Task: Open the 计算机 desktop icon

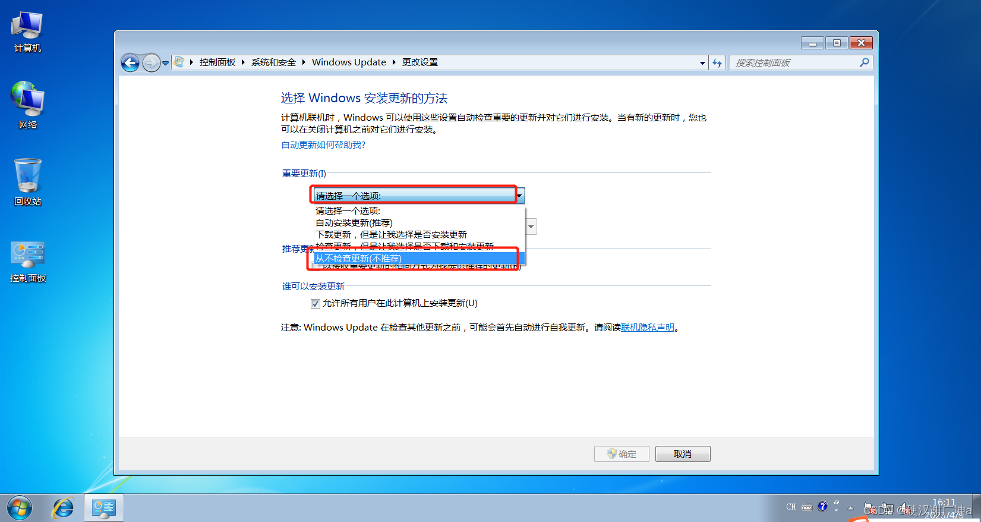Action: 27,33
